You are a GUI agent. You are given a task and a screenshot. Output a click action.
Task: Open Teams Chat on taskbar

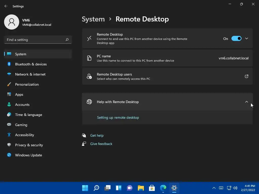(130, 188)
